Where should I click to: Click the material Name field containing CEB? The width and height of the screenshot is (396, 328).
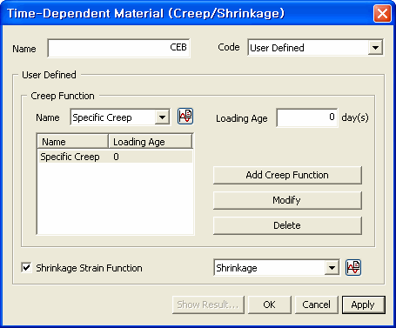click(x=118, y=48)
